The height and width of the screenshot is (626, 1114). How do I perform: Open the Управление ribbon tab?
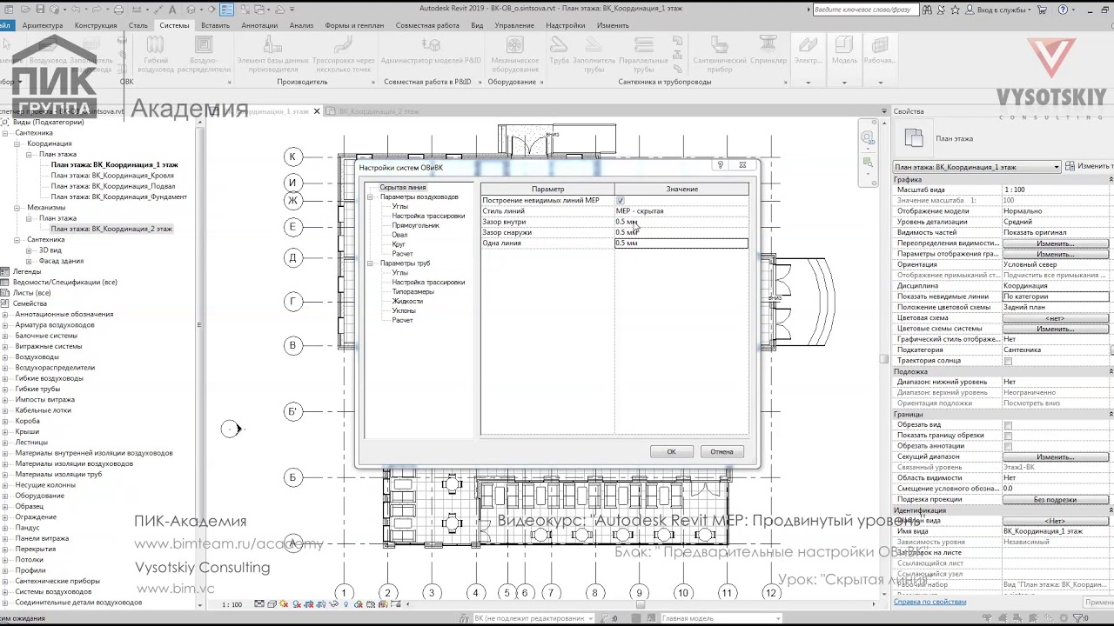point(514,25)
